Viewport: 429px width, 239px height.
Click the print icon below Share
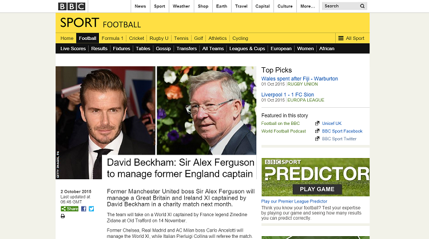(x=63, y=216)
